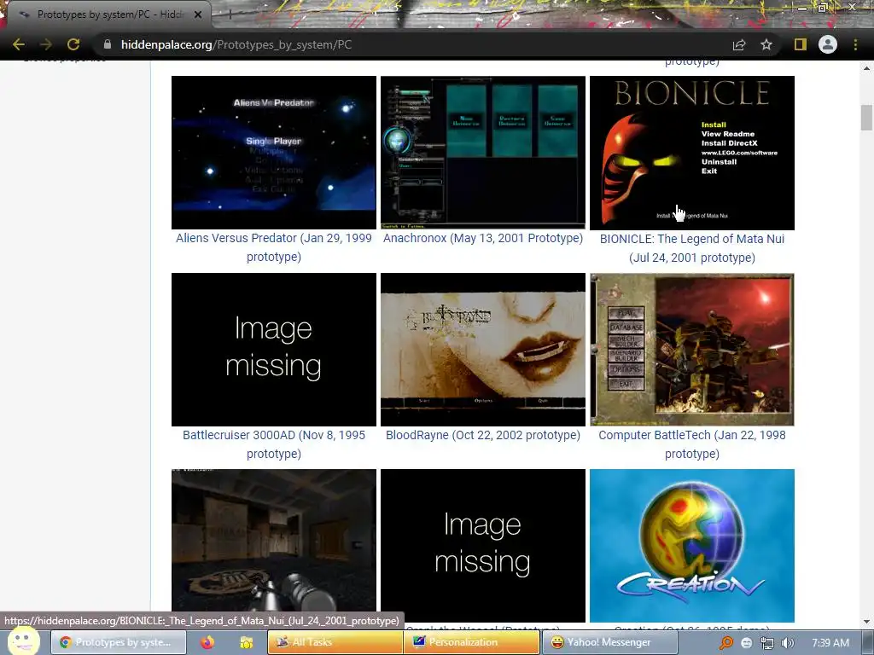Reload the hiddenpalace.org page

pyautogui.click(x=73, y=44)
